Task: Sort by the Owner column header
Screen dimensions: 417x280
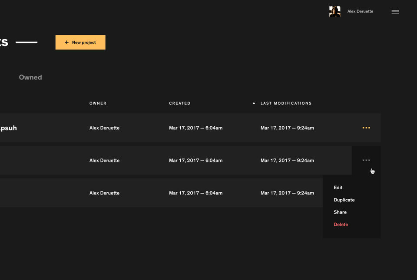Action: pos(98,103)
